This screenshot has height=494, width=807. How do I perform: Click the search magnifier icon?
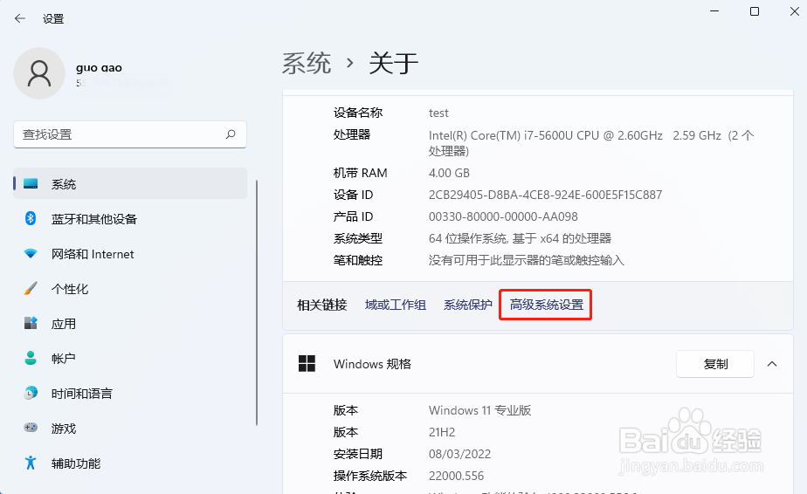click(231, 134)
